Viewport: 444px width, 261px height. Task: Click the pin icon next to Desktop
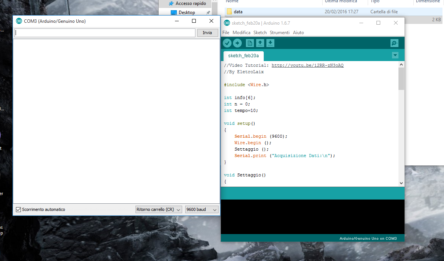coord(208,12)
